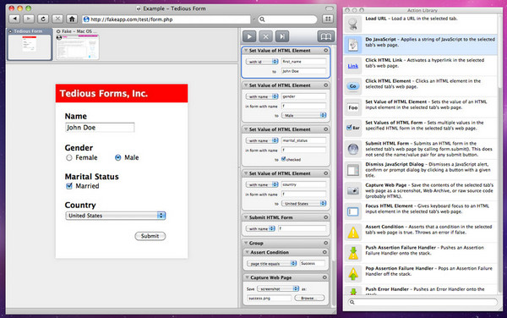This screenshot has width=507, height=318.
Task: Select the Female radio button
Action: [69, 157]
